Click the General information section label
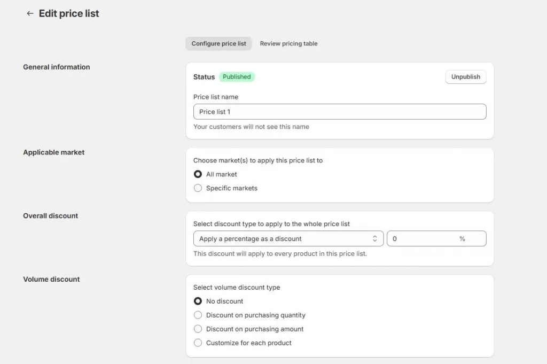The image size is (547, 364). [56, 67]
